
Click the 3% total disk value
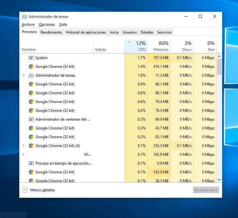tap(188, 43)
